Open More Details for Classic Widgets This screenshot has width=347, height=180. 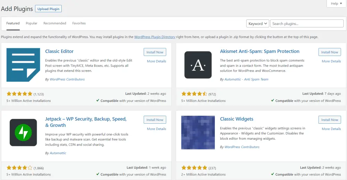pos(331,129)
